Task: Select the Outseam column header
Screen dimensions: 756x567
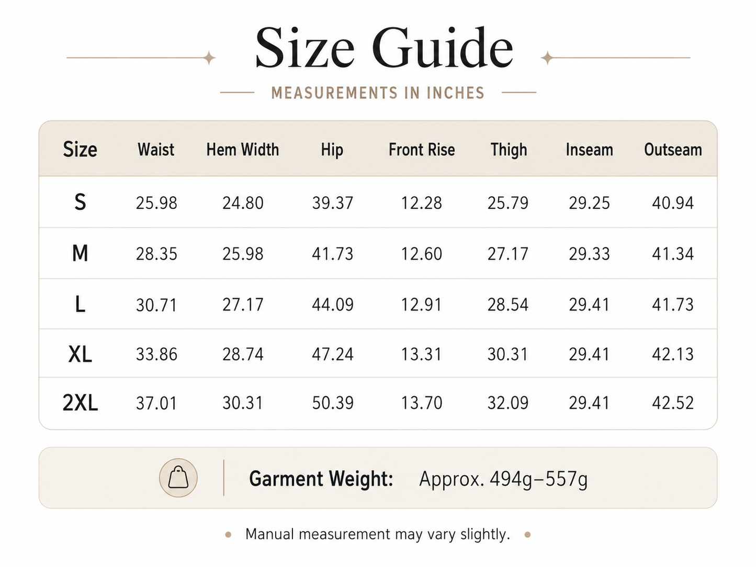Action: coord(673,150)
